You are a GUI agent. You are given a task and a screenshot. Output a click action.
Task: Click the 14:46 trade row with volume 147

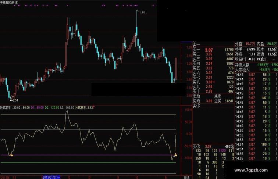click(256, 98)
